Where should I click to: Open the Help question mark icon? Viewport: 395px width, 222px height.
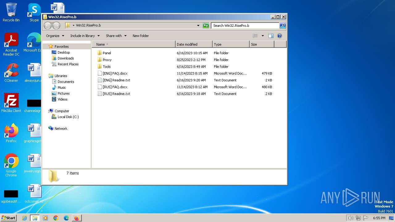coord(280,36)
